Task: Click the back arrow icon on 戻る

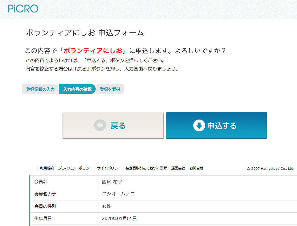Action: (100, 125)
